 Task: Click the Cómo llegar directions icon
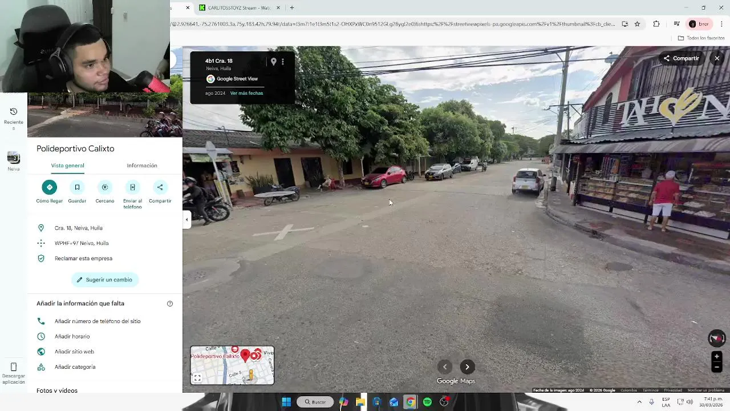[50, 187]
